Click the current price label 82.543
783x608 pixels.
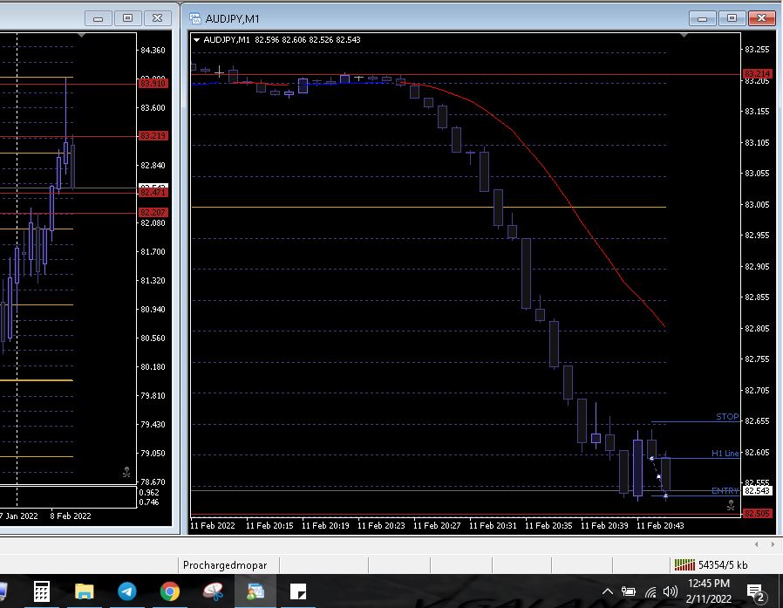click(758, 490)
